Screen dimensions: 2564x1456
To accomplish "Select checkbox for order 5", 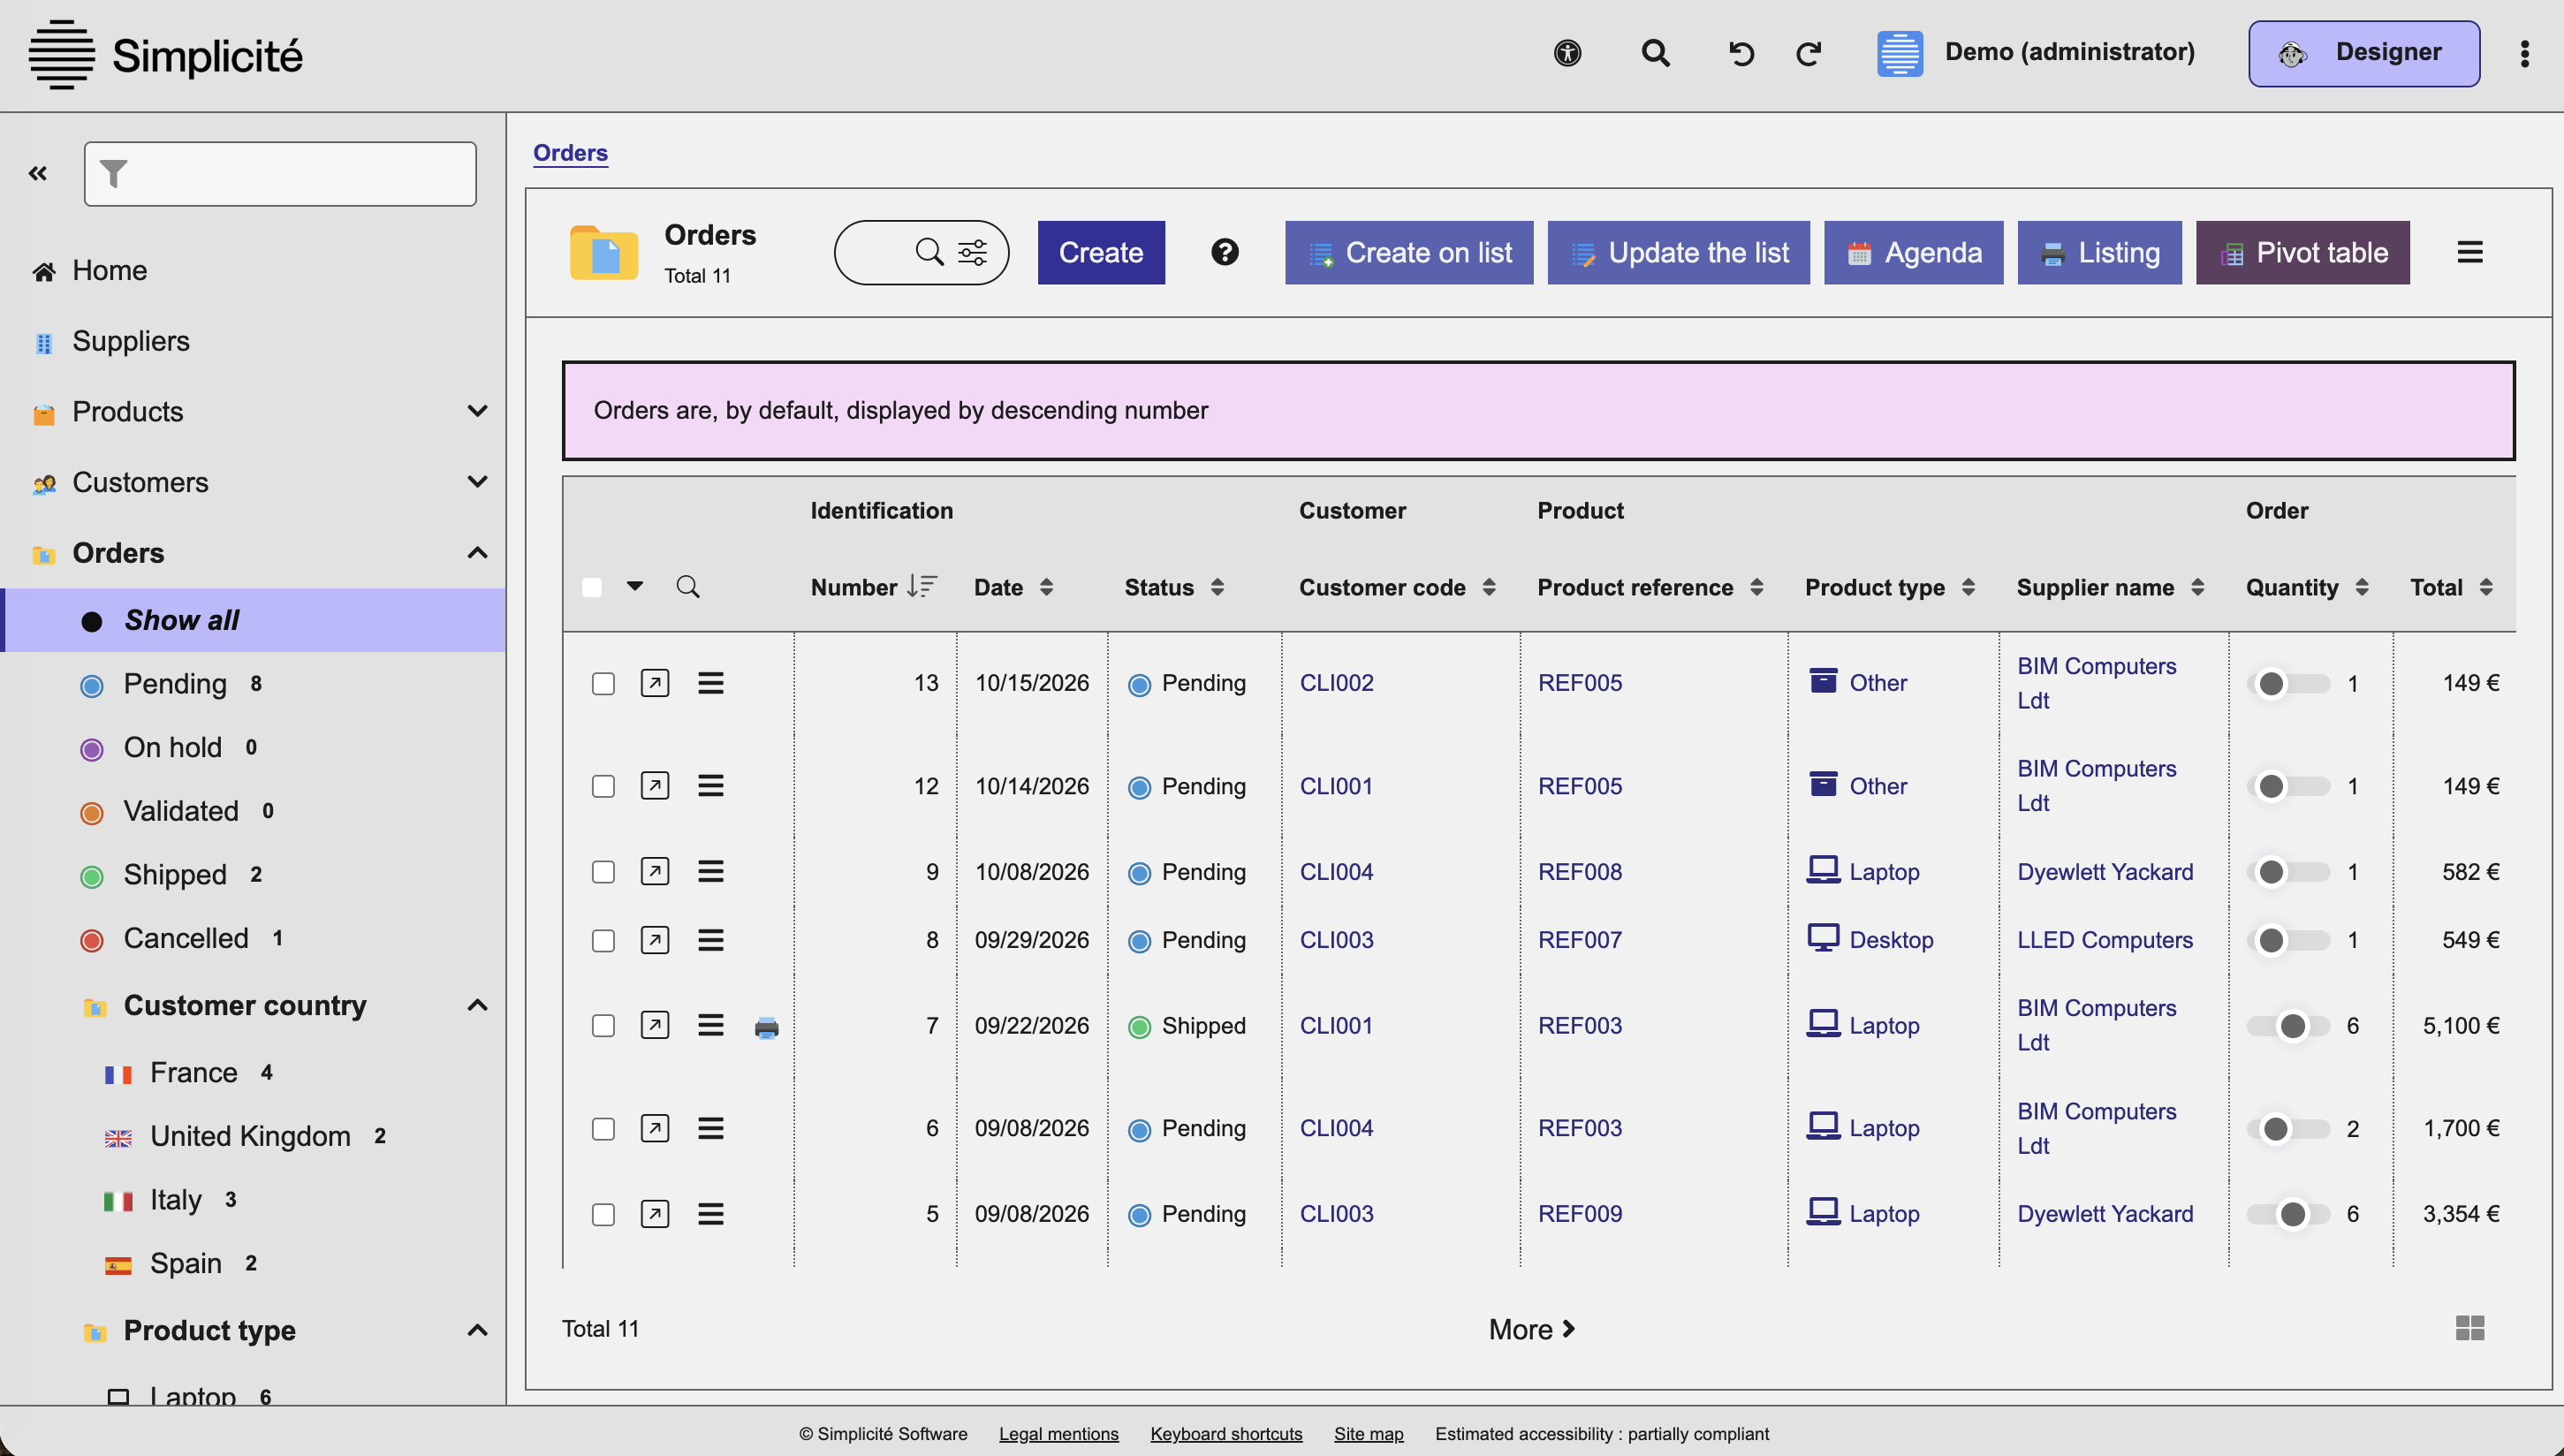I will [603, 1215].
